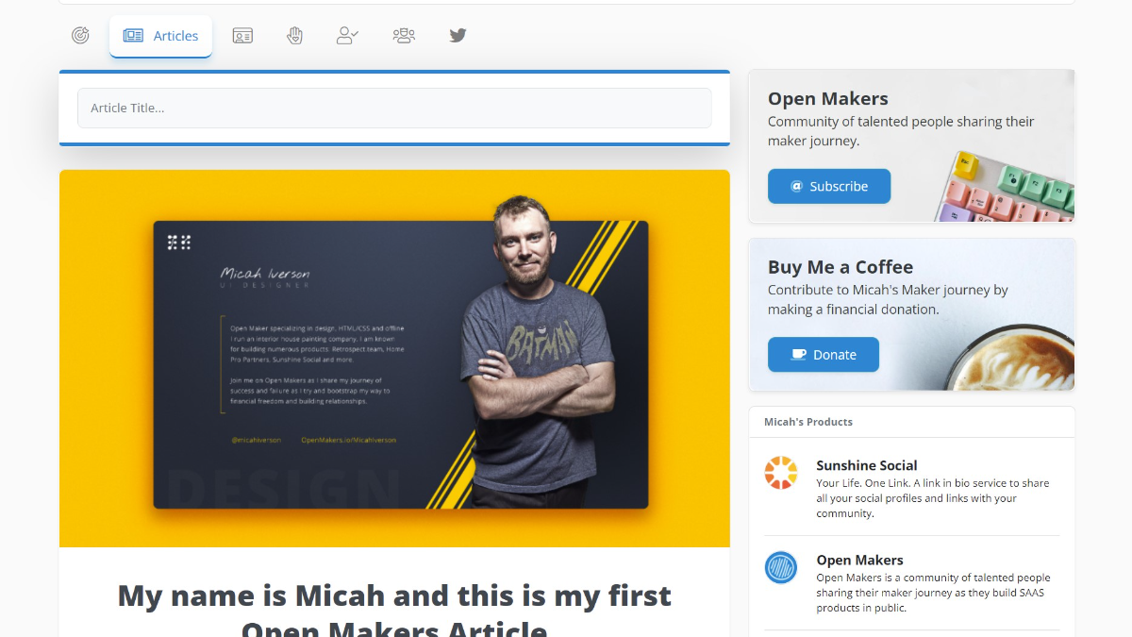Click the Sunshine Social logo icon
This screenshot has width=1132, height=637.
(781, 473)
